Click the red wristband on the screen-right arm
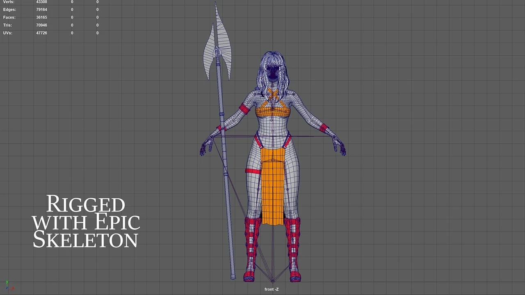This screenshot has height=295, width=525. (324, 128)
